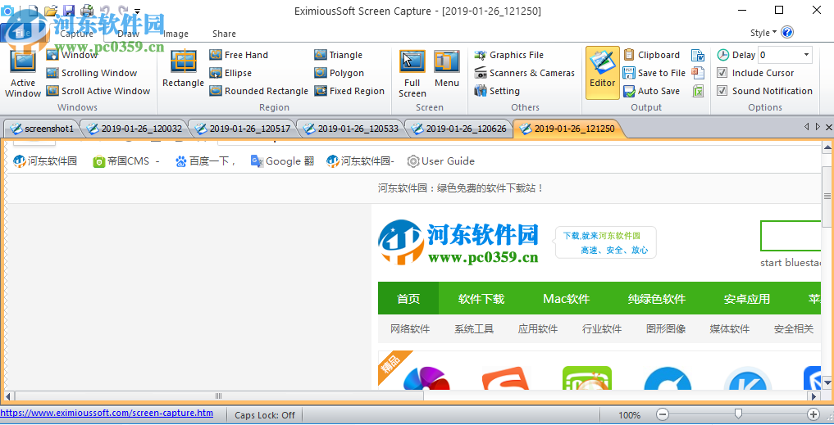Open the Delay dropdown
834x425 pixels.
coord(806,55)
